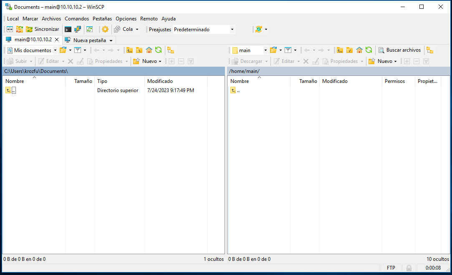Expand the Cola queue dropdown arrow

pyautogui.click(x=137, y=30)
